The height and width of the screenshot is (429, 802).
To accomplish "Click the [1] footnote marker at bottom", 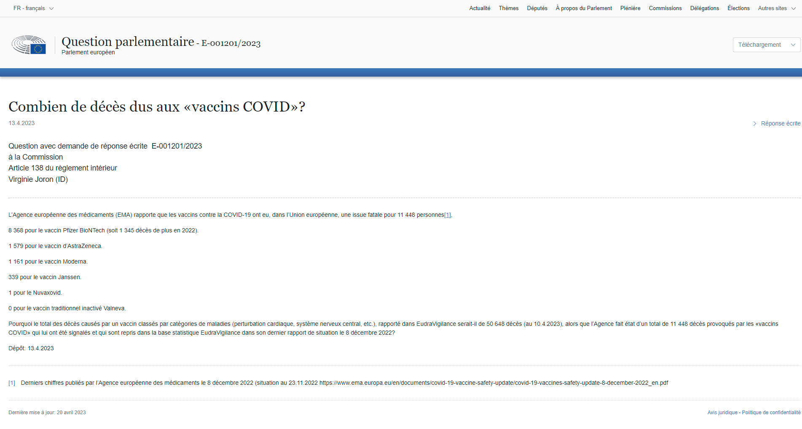I will (x=12, y=383).
